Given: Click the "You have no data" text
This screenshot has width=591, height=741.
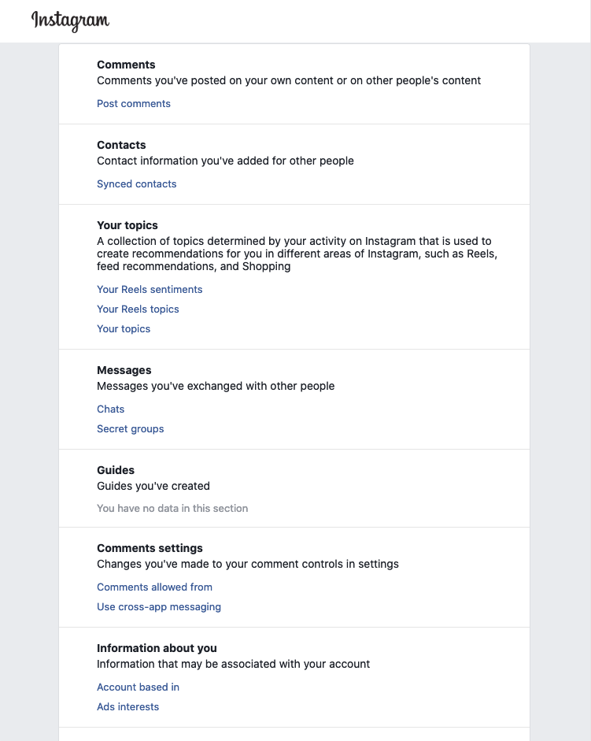Looking at the screenshot, I should [172, 509].
